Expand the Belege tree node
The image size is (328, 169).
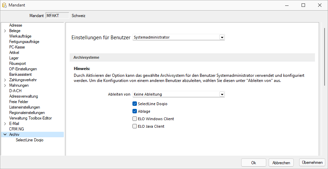5,31
